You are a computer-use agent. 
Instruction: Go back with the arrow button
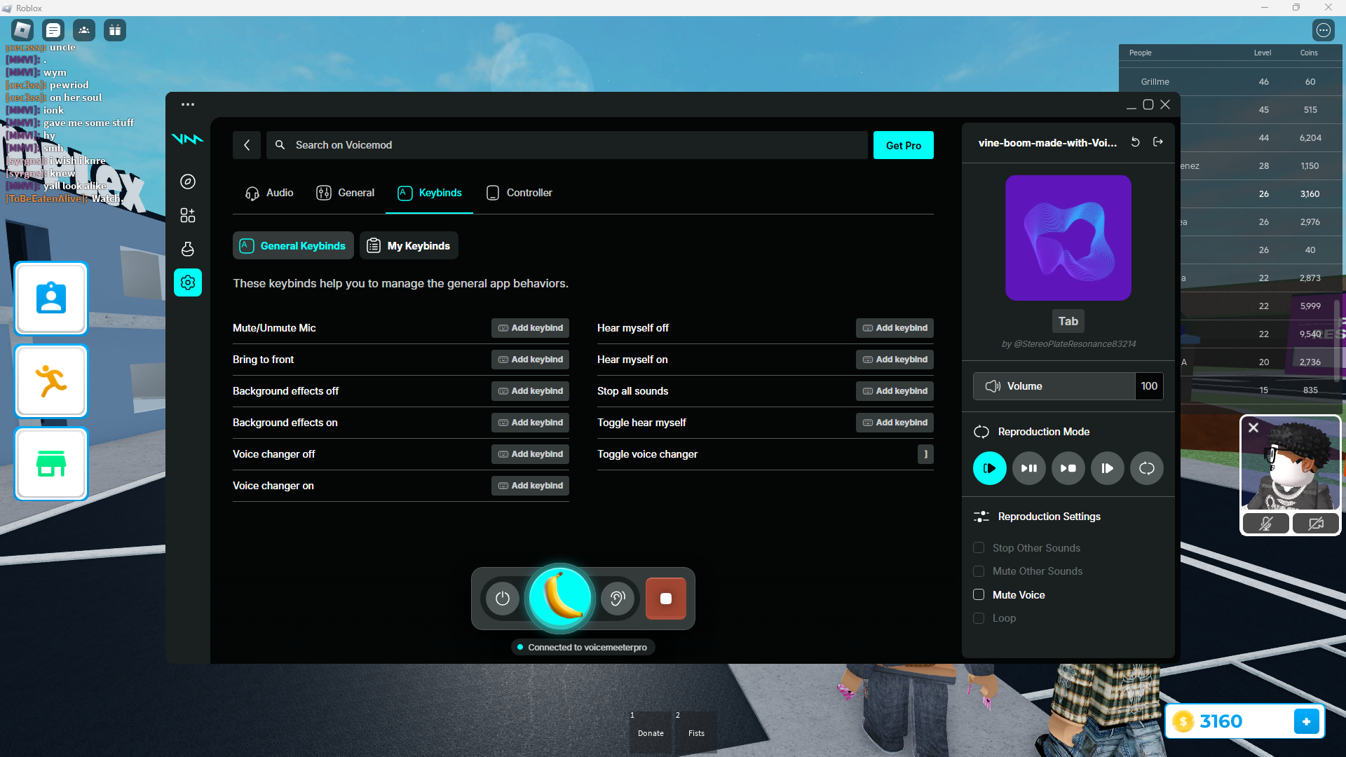(247, 145)
